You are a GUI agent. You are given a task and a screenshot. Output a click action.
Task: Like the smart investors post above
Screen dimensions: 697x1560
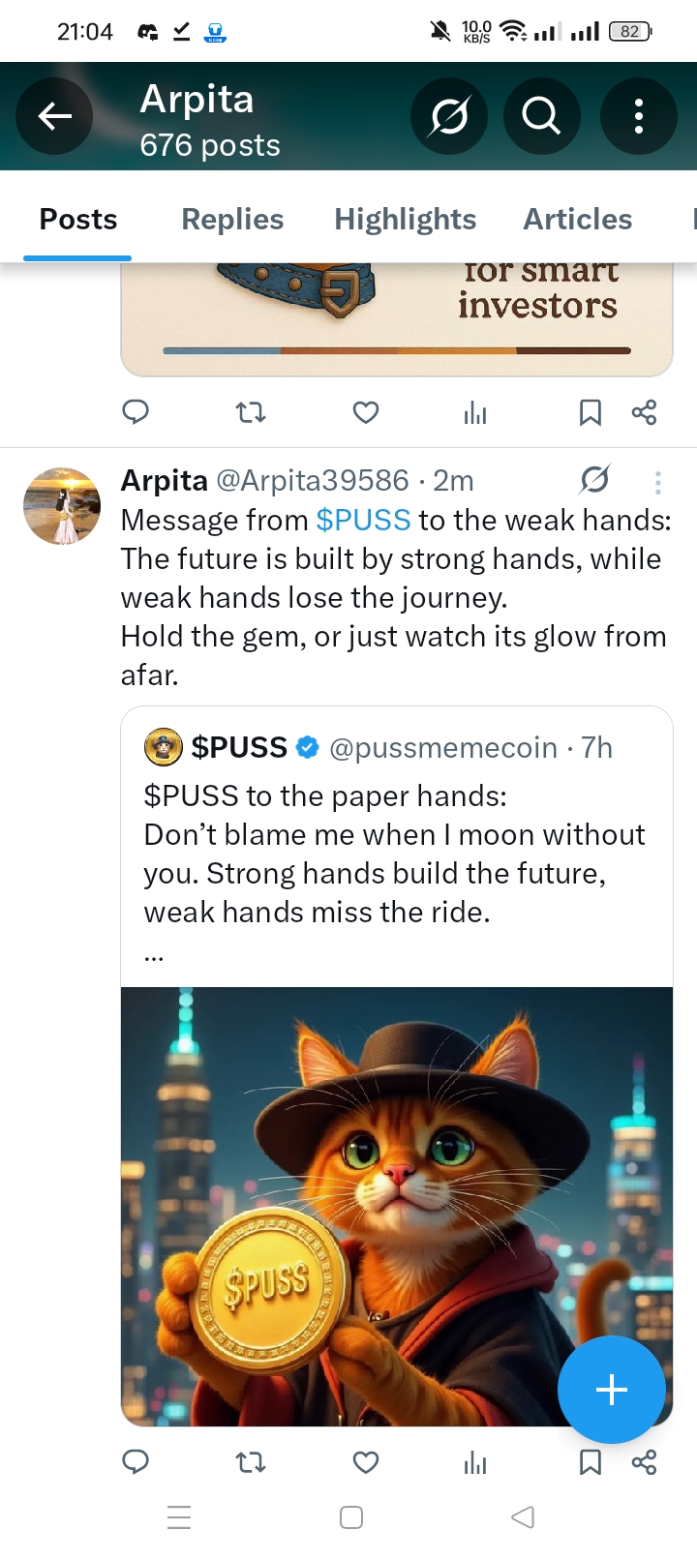pyautogui.click(x=366, y=413)
